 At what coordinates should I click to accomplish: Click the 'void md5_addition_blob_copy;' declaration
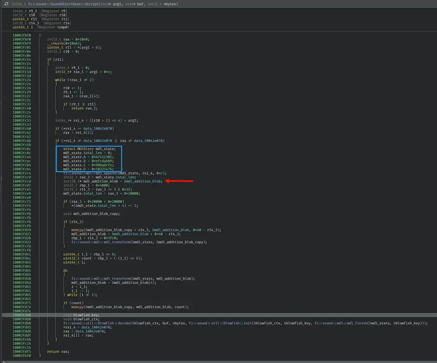[91, 214]
